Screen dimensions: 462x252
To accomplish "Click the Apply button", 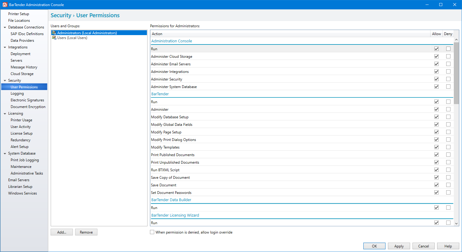I will [x=399, y=246].
